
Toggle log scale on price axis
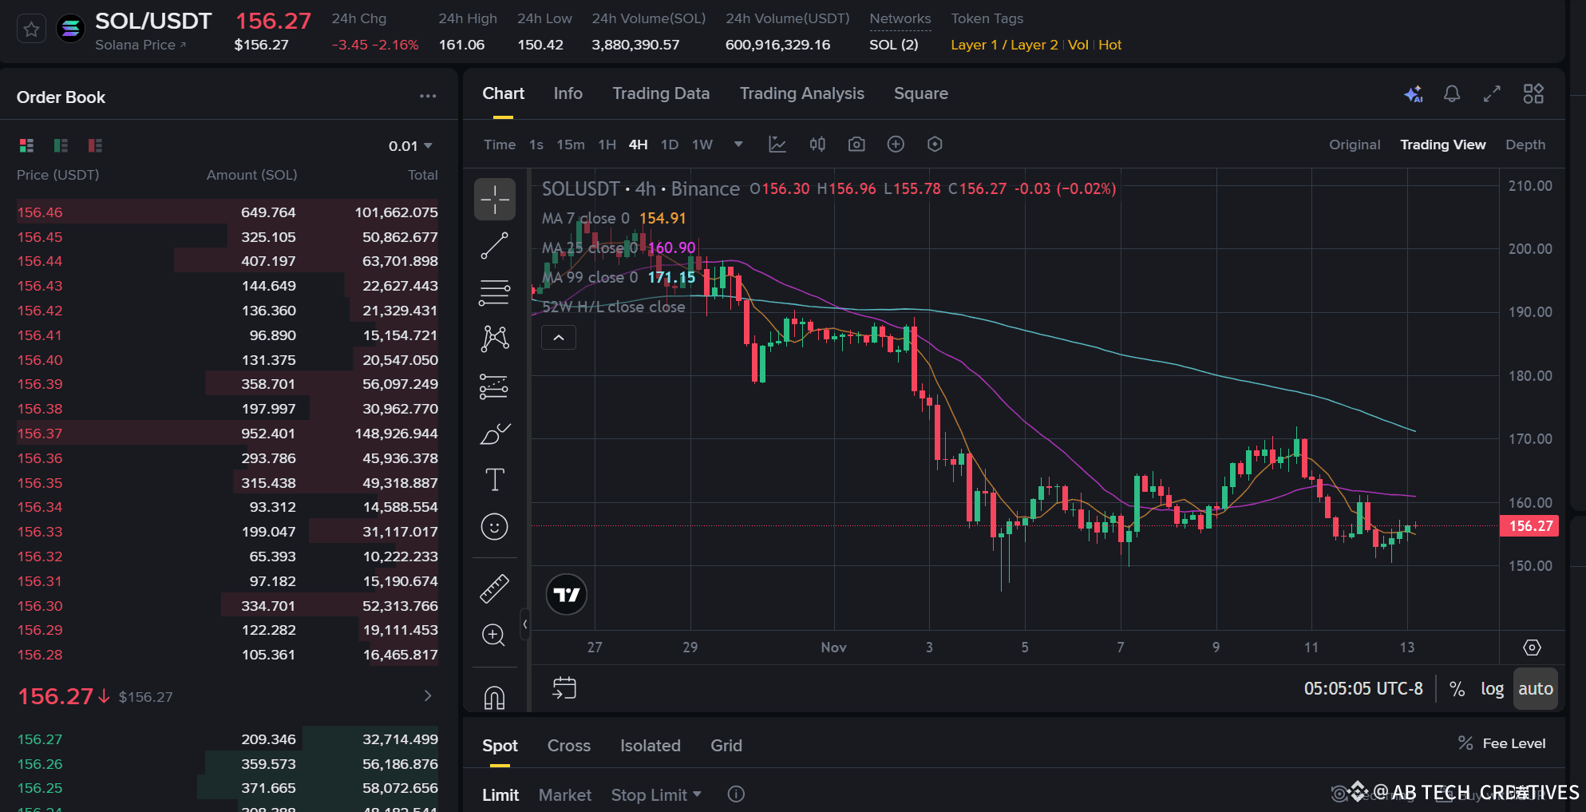[1493, 689]
